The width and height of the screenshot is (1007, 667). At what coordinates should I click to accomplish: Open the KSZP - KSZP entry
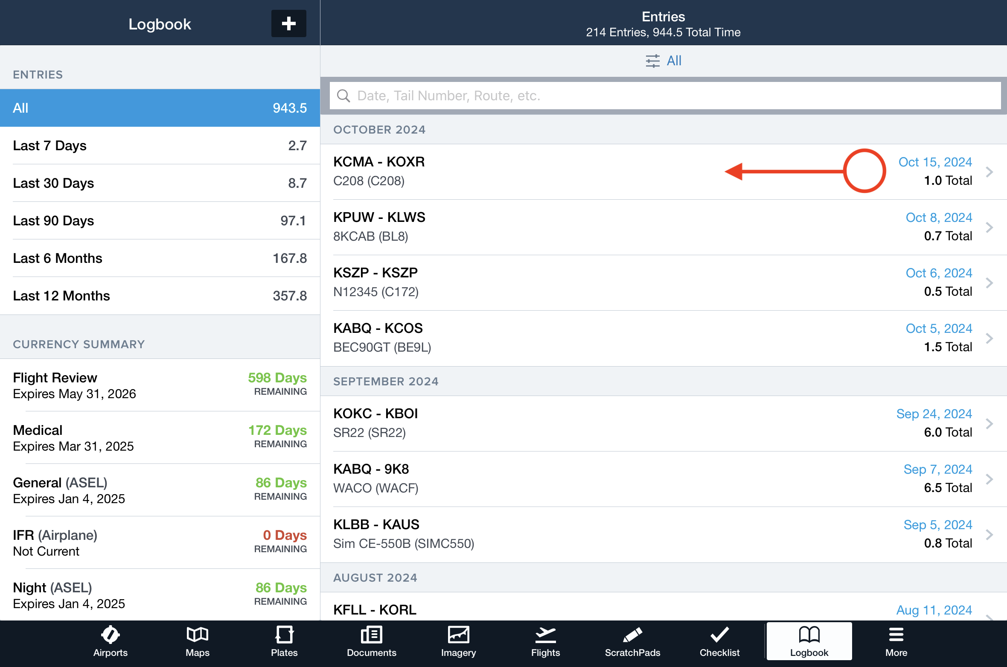(664, 283)
